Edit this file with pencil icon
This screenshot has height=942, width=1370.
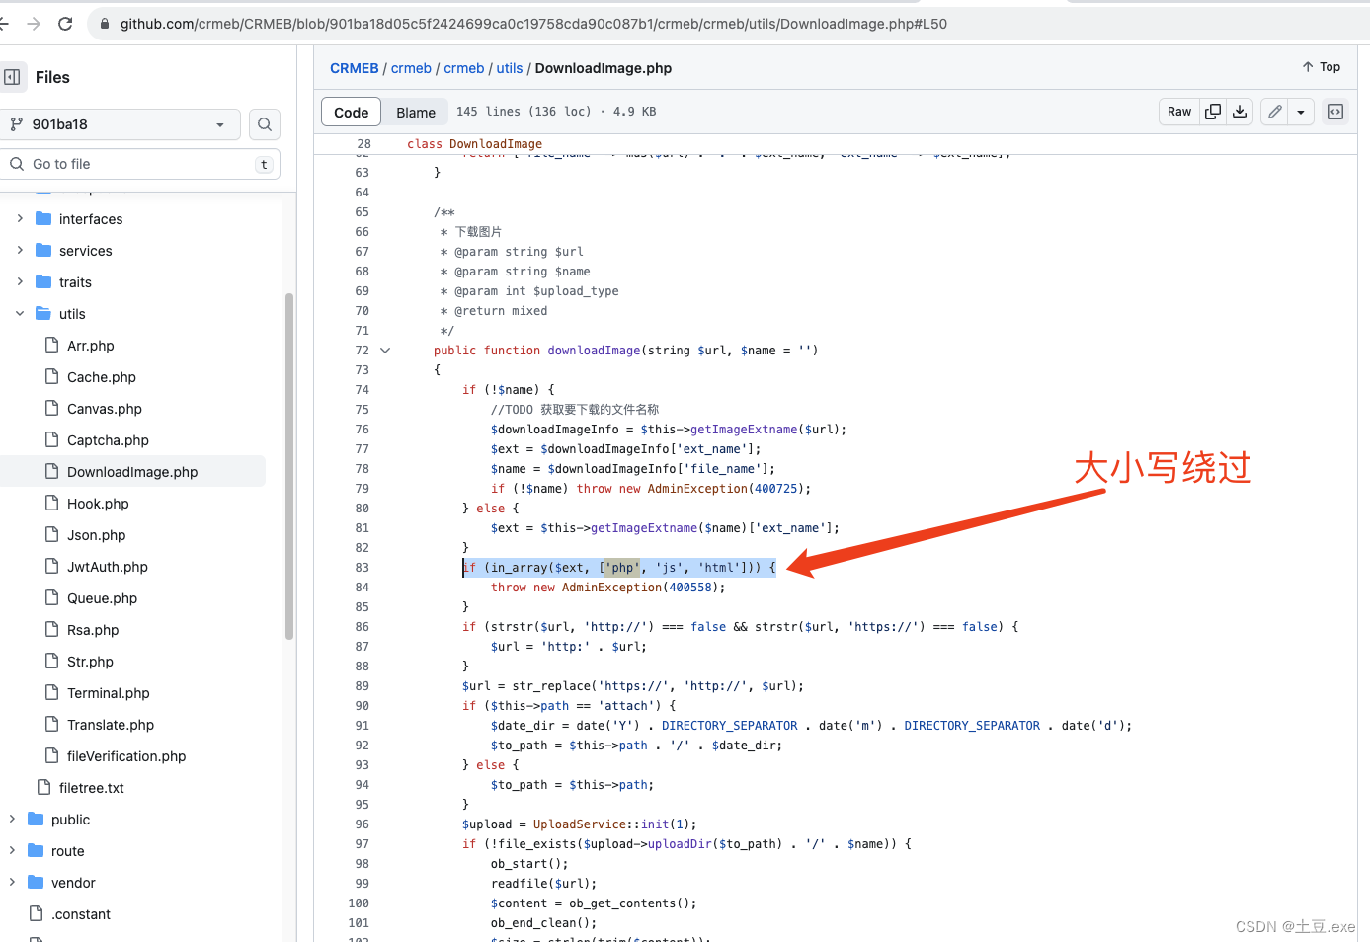[1275, 112]
